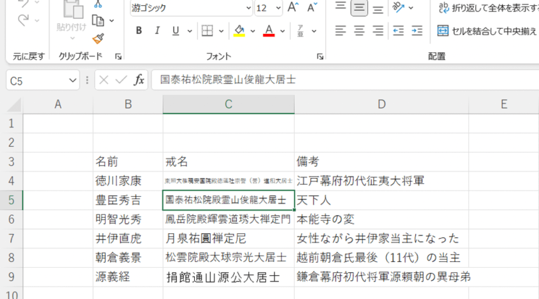
Task: Click the formula bar text field
Action: (x=345, y=80)
